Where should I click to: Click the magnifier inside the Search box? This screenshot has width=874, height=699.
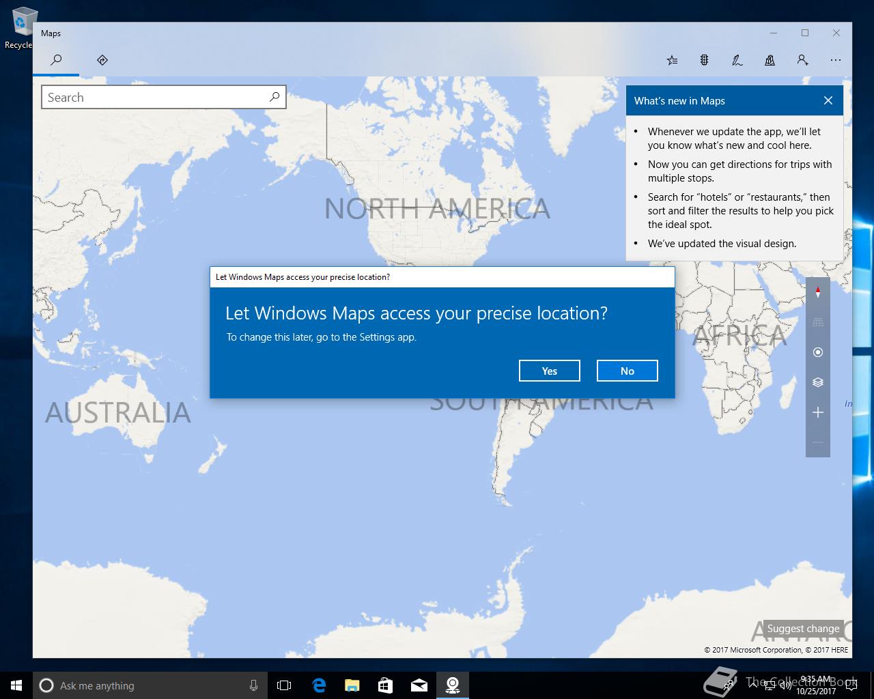tap(274, 97)
